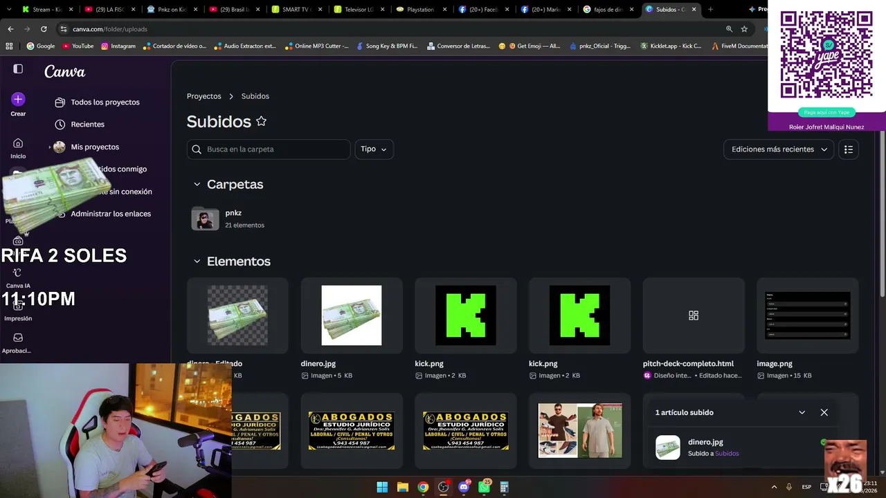Image resolution: width=886 pixels, height=498 pixels.
Task: Open the Instagram bookmark
Action: click(x=118, y=46)
